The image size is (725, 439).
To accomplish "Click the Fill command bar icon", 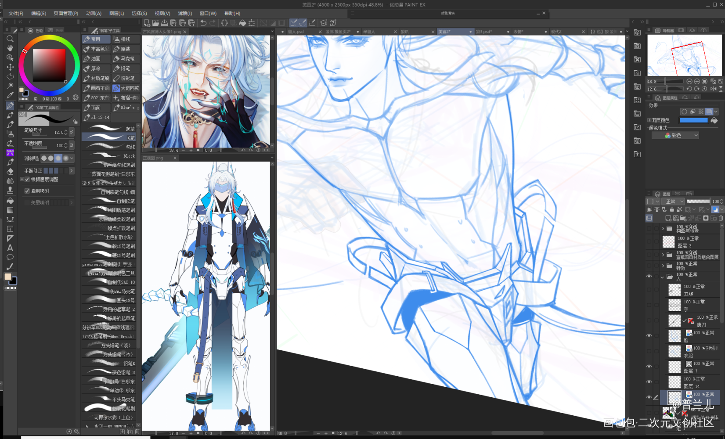I will click(242, 23).
